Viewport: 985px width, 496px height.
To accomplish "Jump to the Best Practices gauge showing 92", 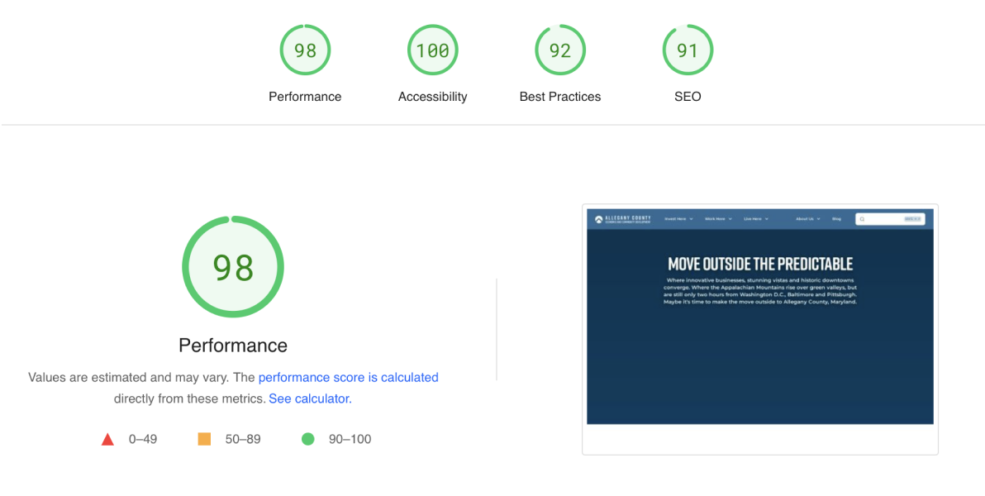I will coord(559,50).
